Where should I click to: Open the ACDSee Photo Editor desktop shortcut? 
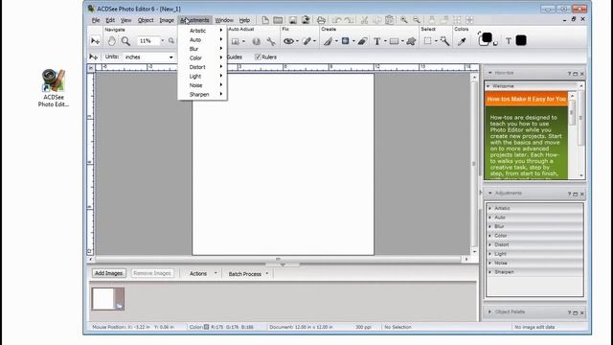pyautogui.click(x=54, y=87)
